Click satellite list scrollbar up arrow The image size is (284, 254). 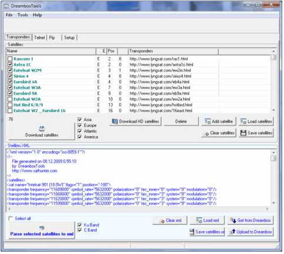tap(273, 51)
